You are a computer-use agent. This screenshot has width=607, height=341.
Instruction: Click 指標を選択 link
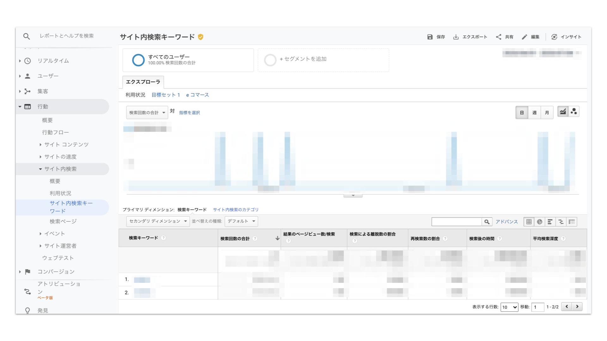pyautogui.click(x=189, y=113)
